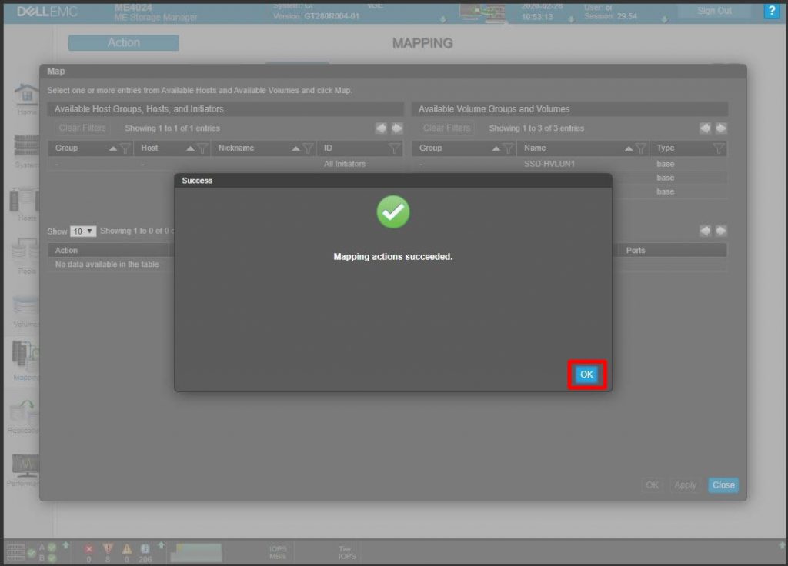Clear Filters for available hosts
This screenshot has width=788, height=566.
82,128
